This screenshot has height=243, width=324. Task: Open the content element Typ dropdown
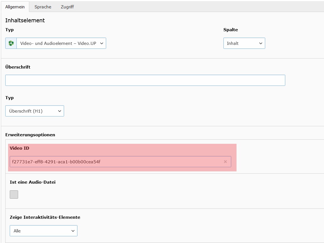coord(61,43)
